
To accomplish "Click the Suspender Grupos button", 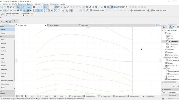I will pos(97,11).
